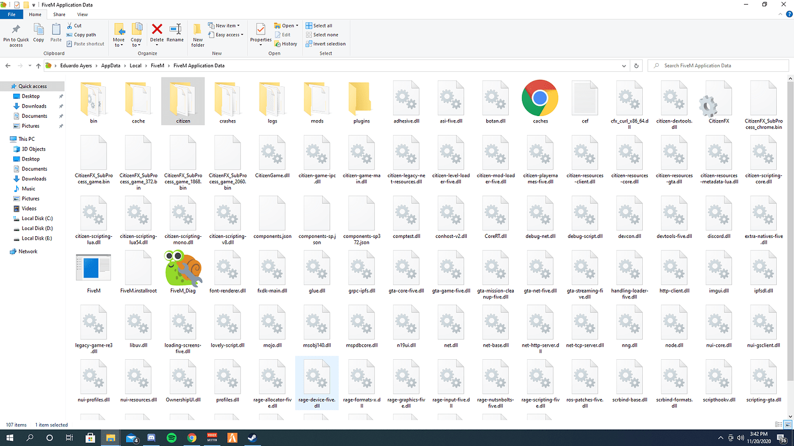This screenshot has height=446, width=794.
Task: Click inside the Search FiveM Application Data box
Action: tap(718, 66)
